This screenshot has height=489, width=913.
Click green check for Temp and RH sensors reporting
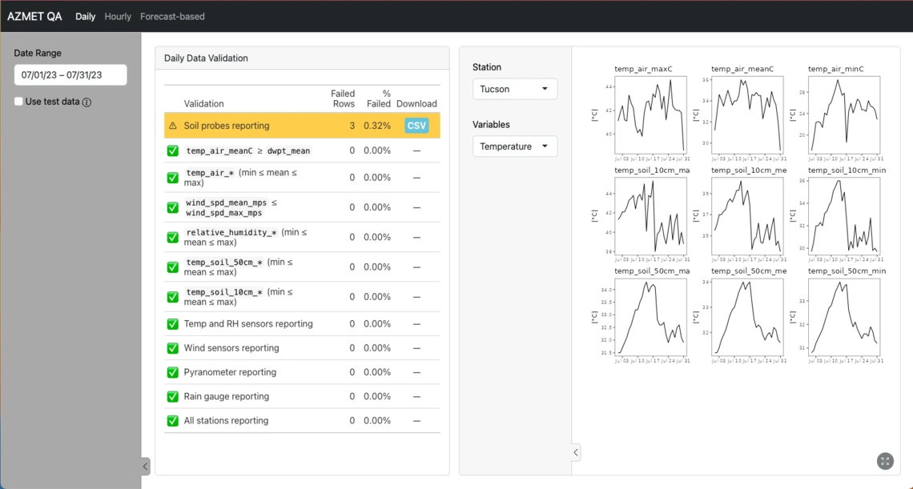coord(172,323)
